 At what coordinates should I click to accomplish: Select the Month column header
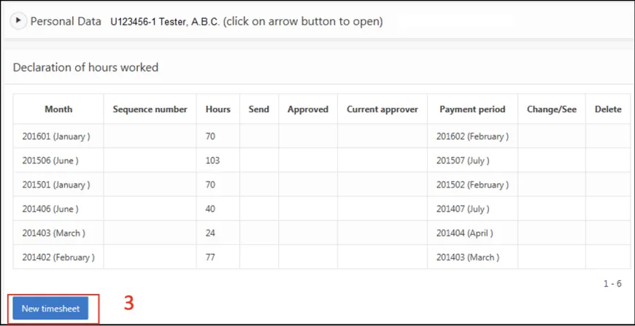point(58,109)
